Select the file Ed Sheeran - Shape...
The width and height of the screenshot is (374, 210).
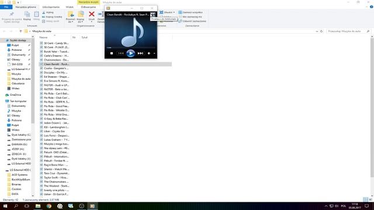point(56,76)
